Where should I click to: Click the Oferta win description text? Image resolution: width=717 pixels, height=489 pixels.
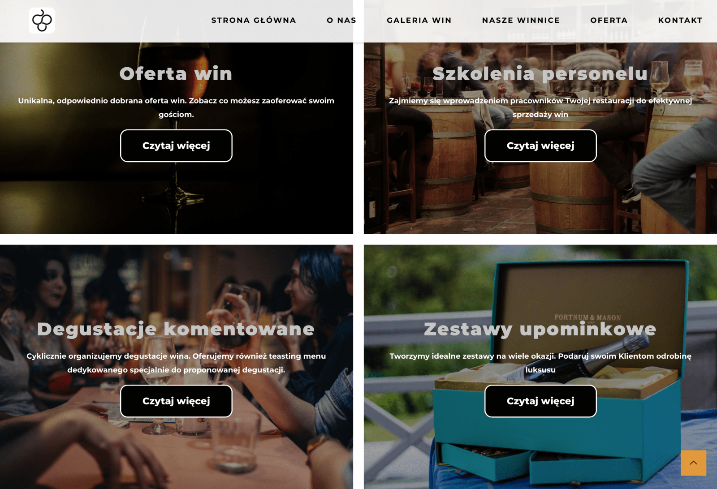[x=176, y=107]
